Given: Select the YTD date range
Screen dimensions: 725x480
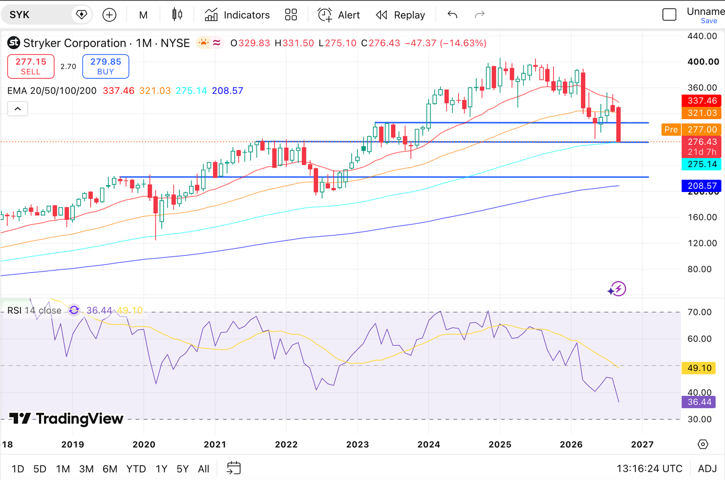Looking at the screenshot, I should 136,469.
